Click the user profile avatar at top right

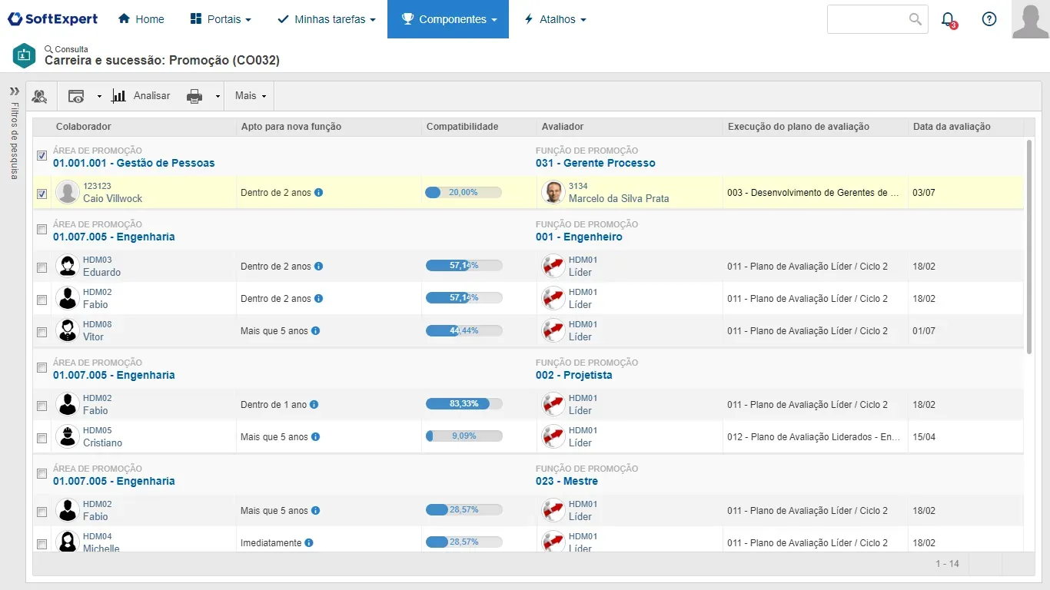[x=1030, y=19]
